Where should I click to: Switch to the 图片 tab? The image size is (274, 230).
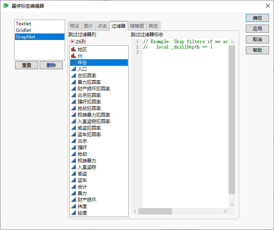[x=88, y=26]
